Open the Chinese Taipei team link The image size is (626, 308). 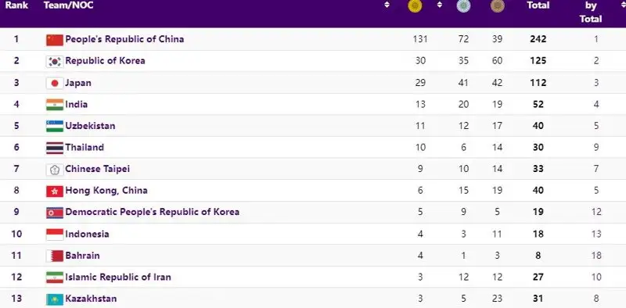click(x=97, y=169)
